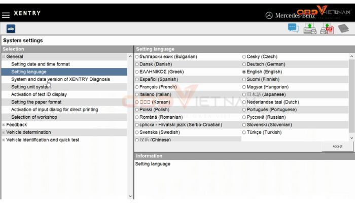Choose Nederlandse taal (Dutch) radio button
The height and width of the screenshot is (203, 355).
pos(244,102)
